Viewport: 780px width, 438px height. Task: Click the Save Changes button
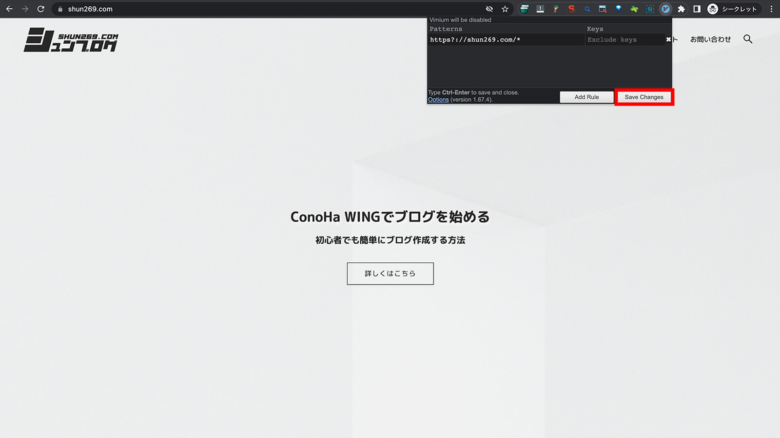click(x=644, y=97)
